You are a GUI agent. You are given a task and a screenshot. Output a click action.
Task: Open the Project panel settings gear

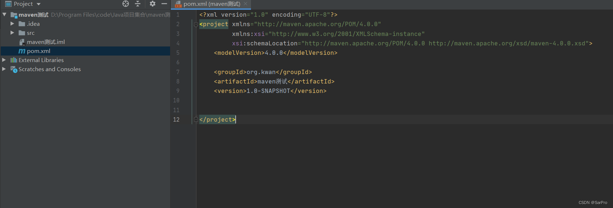153,4
